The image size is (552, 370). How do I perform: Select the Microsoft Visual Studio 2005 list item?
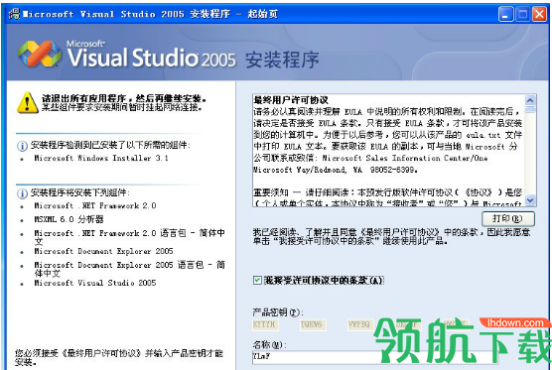pos(95,283)
